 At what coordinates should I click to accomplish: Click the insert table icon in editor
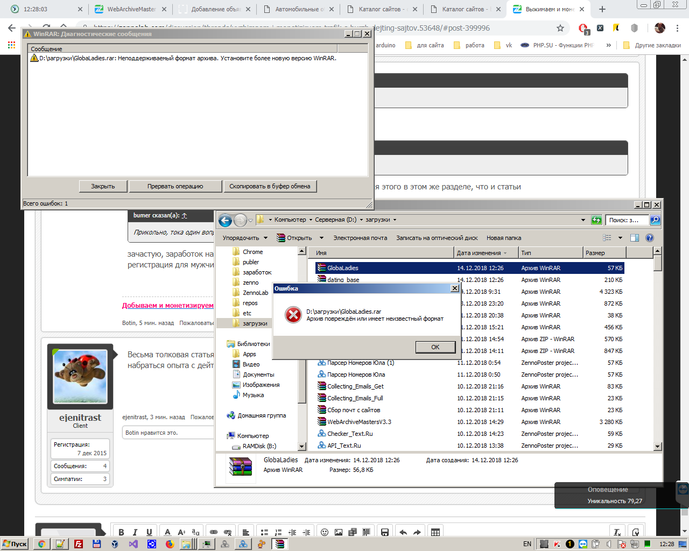(x=435, y=532)
